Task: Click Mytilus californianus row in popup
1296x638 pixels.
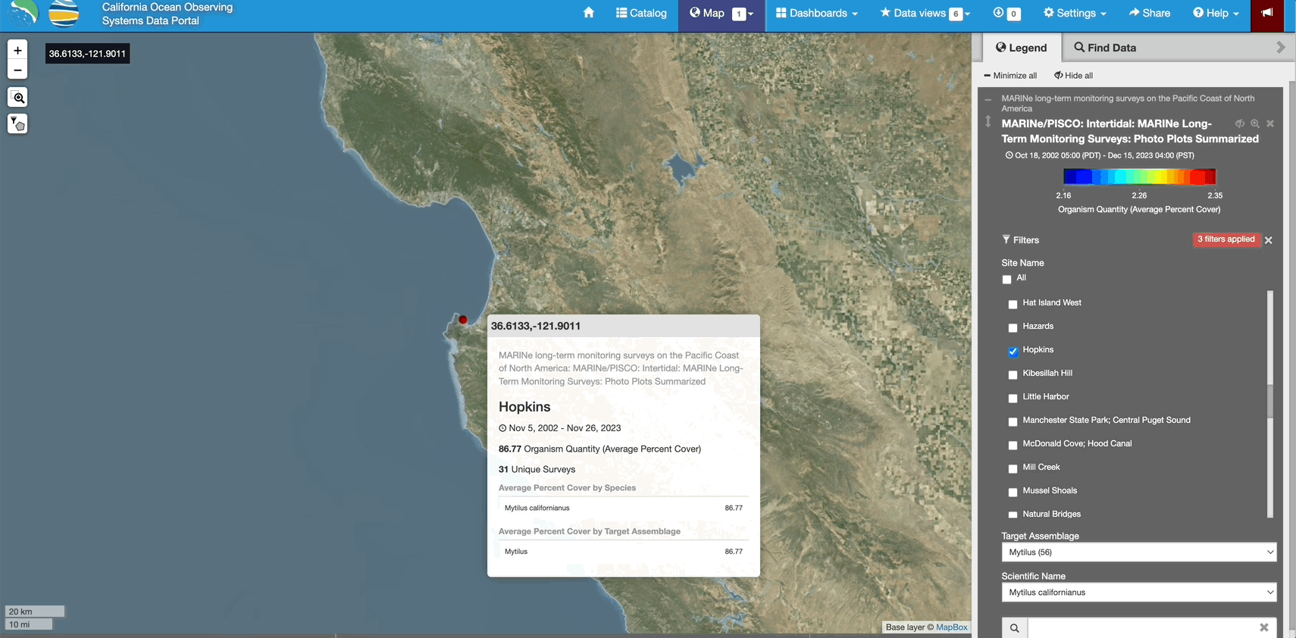Action: (x=624, y=508)
